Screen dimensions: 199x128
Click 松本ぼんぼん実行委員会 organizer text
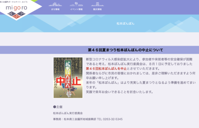pyautogui.click(x=68, y=113)
